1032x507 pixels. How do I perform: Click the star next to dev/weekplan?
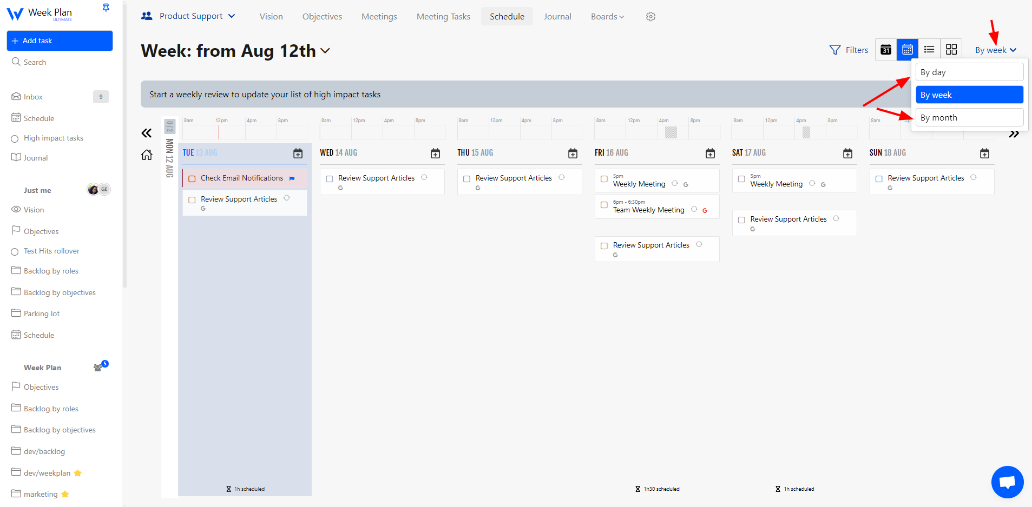tap(78, 473)
